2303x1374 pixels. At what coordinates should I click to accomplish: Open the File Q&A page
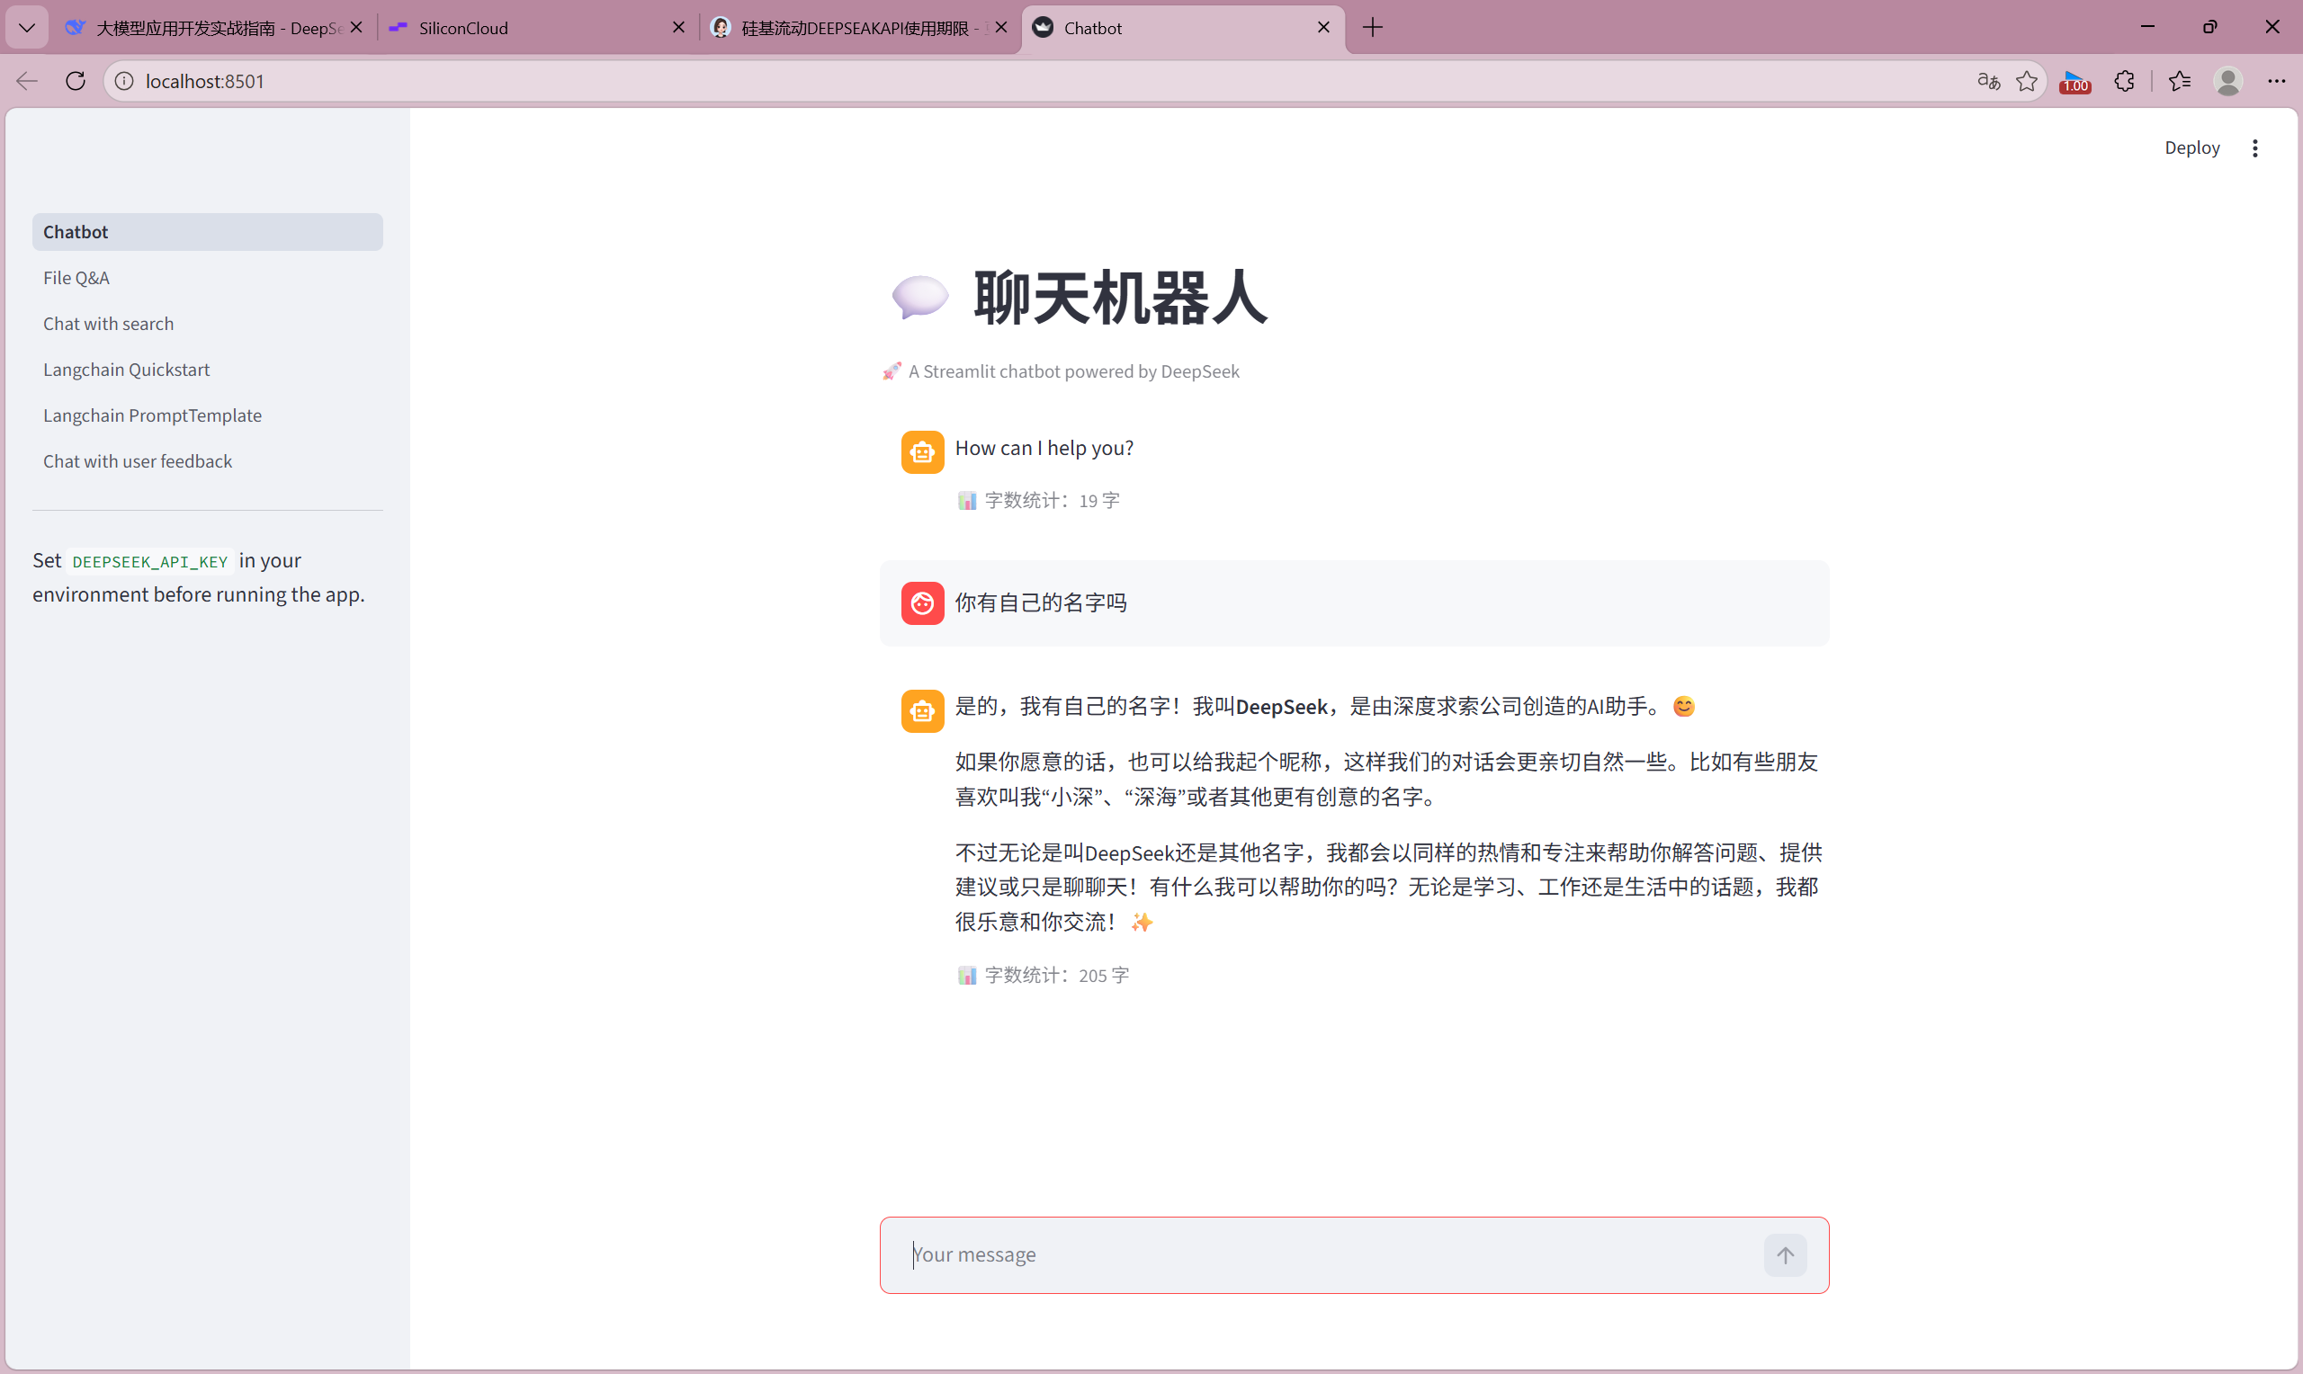(208, 278)
